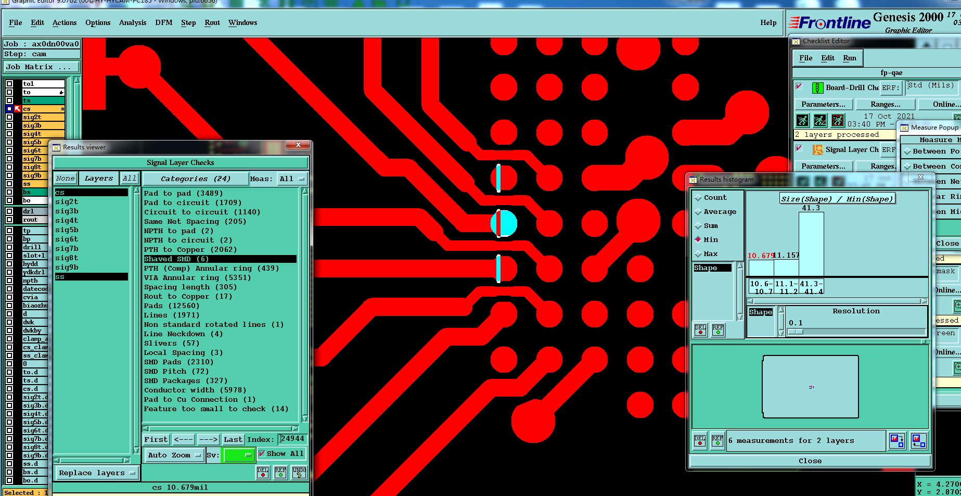Click the All layers button

pos(130,179)
